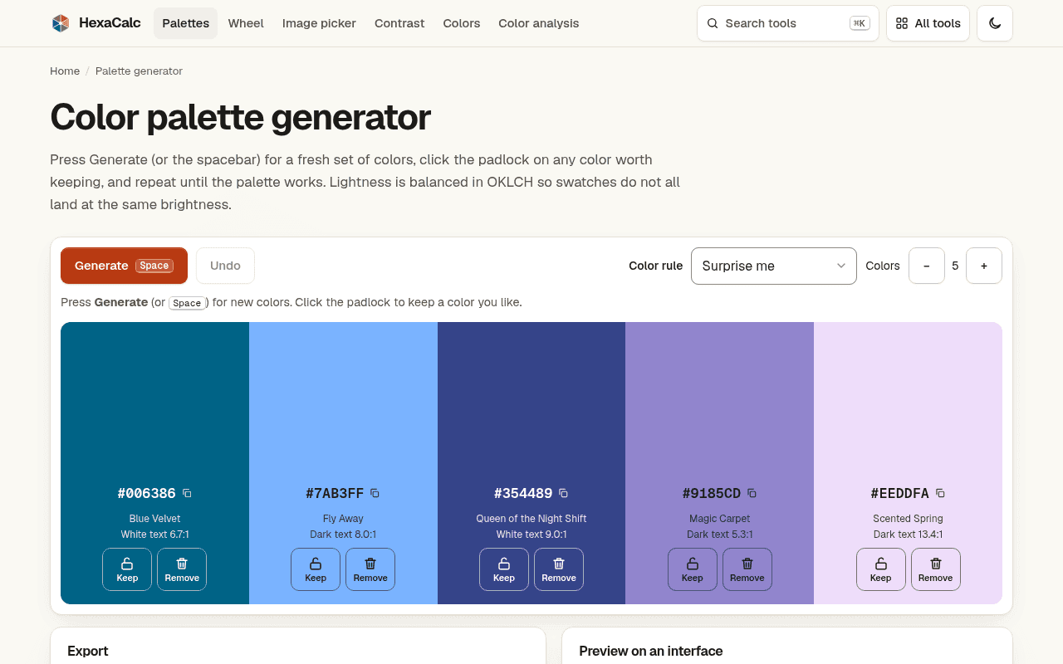The width and height of the screenshot is (1063, 664).
Task: Click the Palette generator breadcrumb text
Action: click(139, 71)
